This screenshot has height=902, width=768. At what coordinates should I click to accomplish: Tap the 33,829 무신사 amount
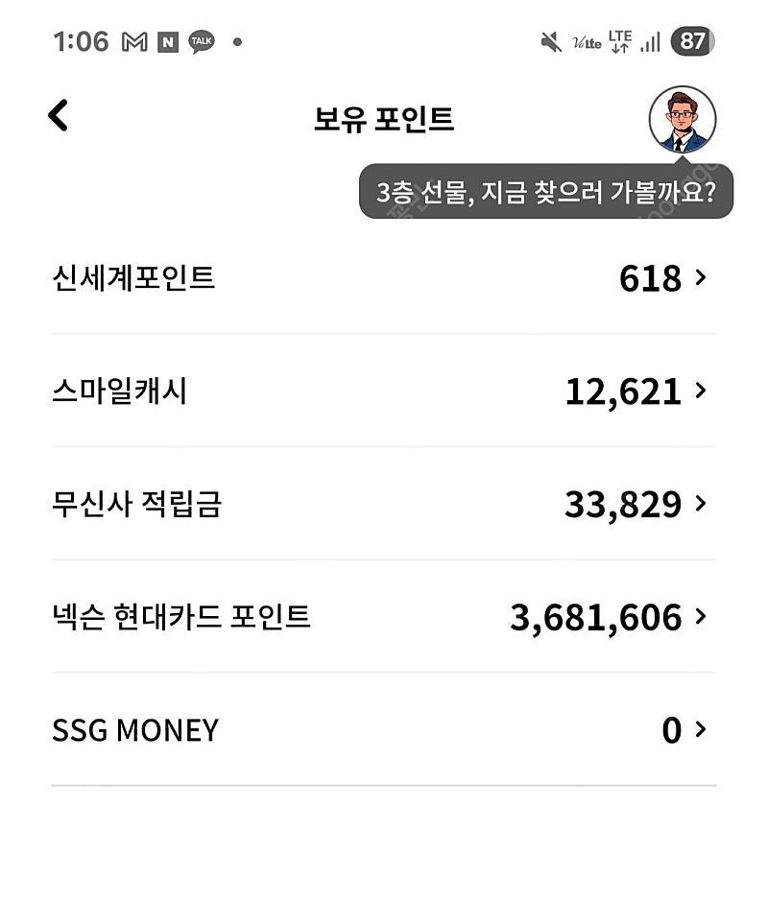click(623, 505)
